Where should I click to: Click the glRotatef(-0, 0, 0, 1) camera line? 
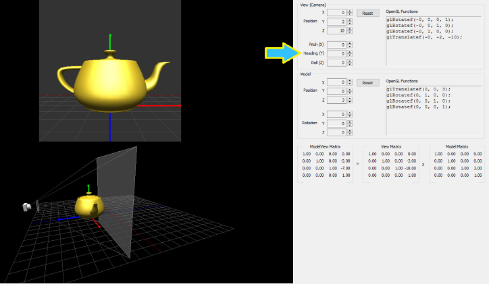tap(420, 20)
